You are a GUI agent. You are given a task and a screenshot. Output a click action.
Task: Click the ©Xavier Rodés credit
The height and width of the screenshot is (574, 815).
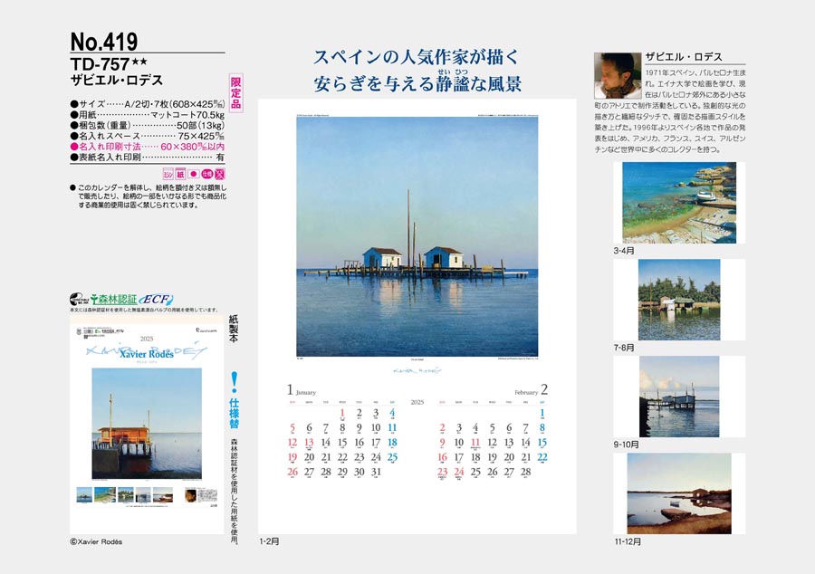(x=96, y=541)
